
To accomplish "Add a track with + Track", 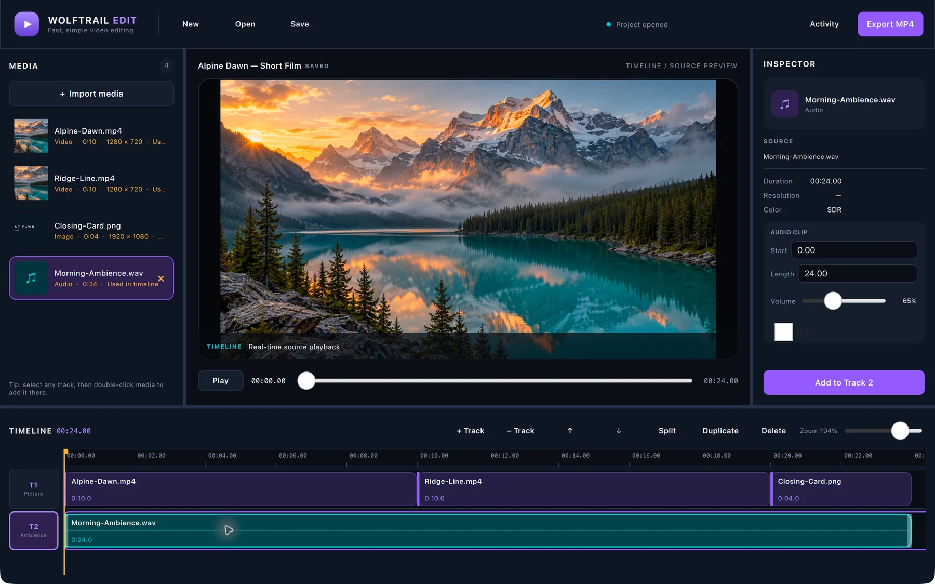I will 471,431.
